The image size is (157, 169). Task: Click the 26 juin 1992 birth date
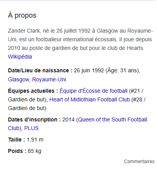[89, 70]
